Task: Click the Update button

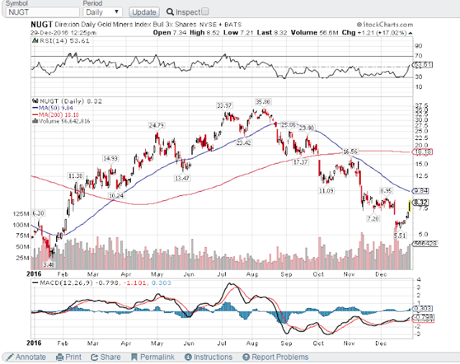Action: click(x=144, y=12)
